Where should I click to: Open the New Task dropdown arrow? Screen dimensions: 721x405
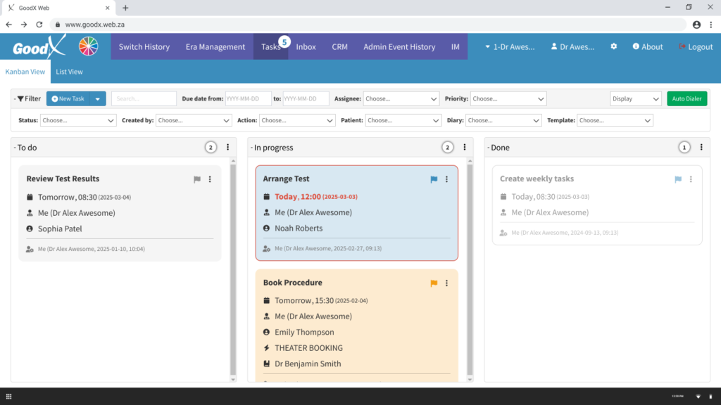[x=97, y=98]
